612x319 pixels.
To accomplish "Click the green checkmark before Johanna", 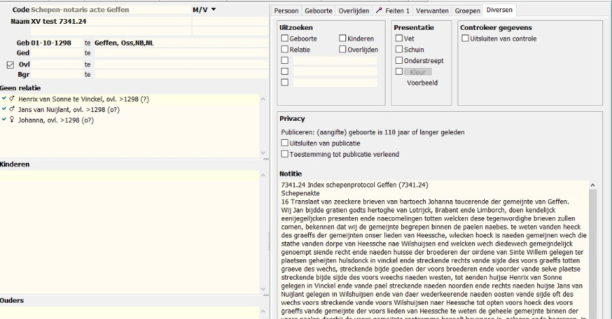I will [5, 120].
